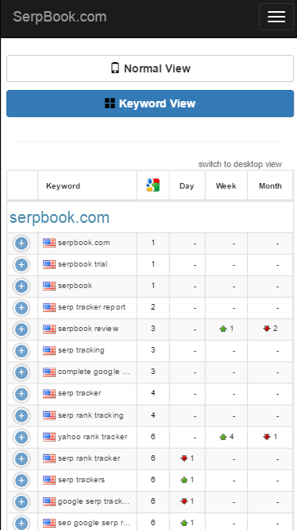This screenshot has height=530, width=297.
Task: Select the serp trackers keyword text
Action: (x=81, y=480)
